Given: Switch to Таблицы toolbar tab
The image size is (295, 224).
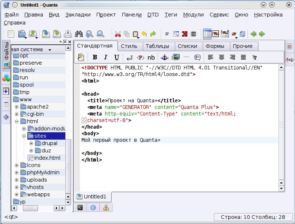Looking at the screenshot, I should tap(157, 46).
